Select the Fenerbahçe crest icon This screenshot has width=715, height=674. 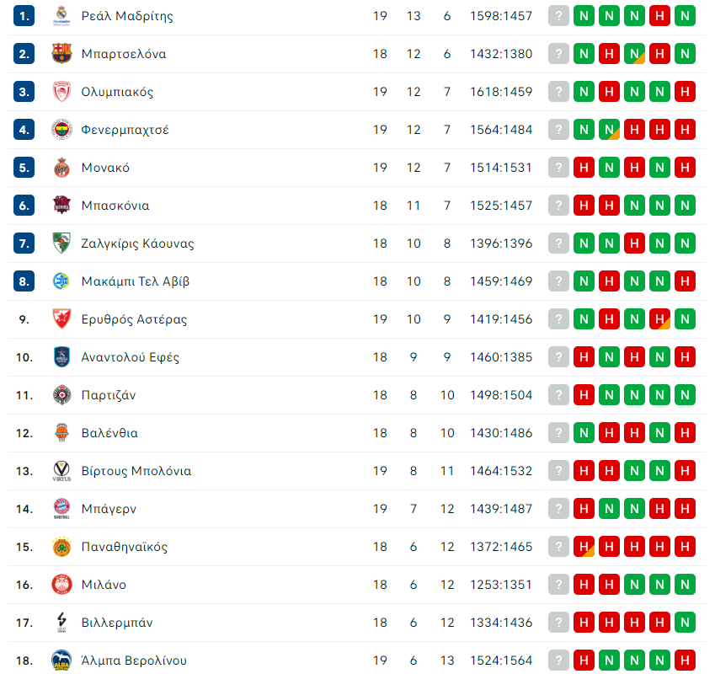[61, 130]
